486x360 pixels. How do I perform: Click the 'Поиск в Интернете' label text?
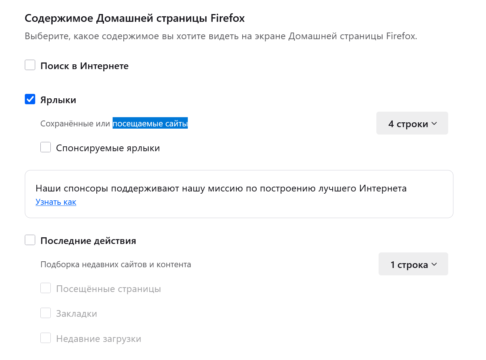(84, 66)
